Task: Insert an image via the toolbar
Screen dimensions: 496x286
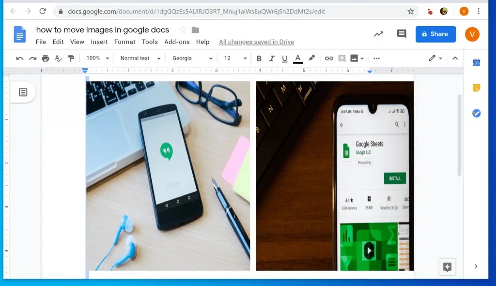Action: pyautogui.click(x=355, y=58)
